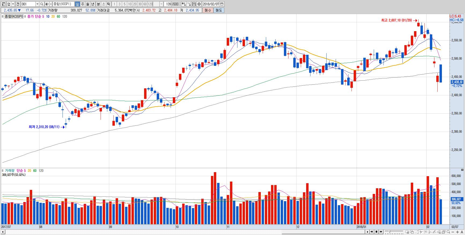
Task: Open the dropdown after the 120 interval button
Action: tap(161, 4)
